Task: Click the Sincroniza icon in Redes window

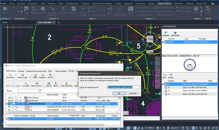Action: pyautogui.click(x=10, y=75)
